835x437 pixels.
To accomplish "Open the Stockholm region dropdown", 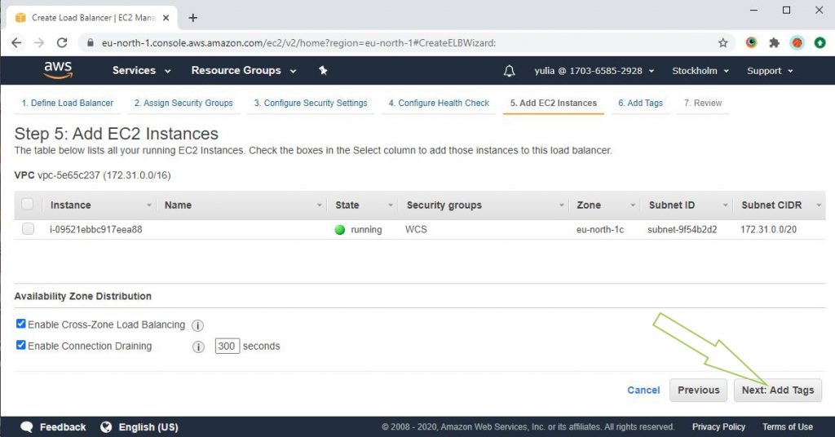I will click(x=700, y=71).
